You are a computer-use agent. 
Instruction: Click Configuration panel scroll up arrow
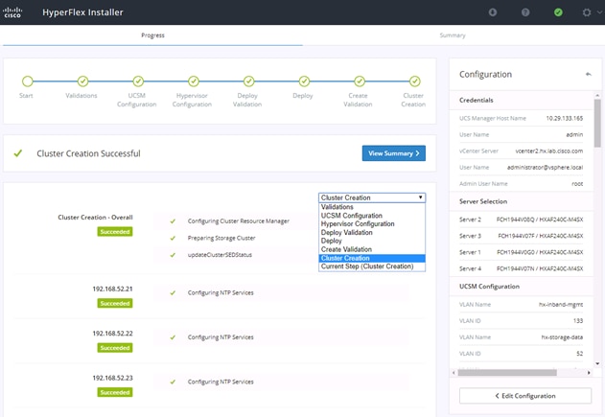(x=597, y=95)
